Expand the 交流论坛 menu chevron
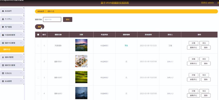 click(21, 73)
